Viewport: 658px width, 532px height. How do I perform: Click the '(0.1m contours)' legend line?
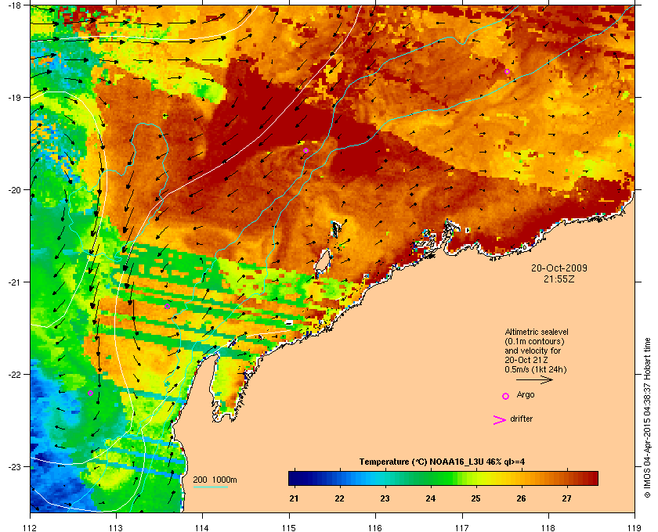(534, 341)
